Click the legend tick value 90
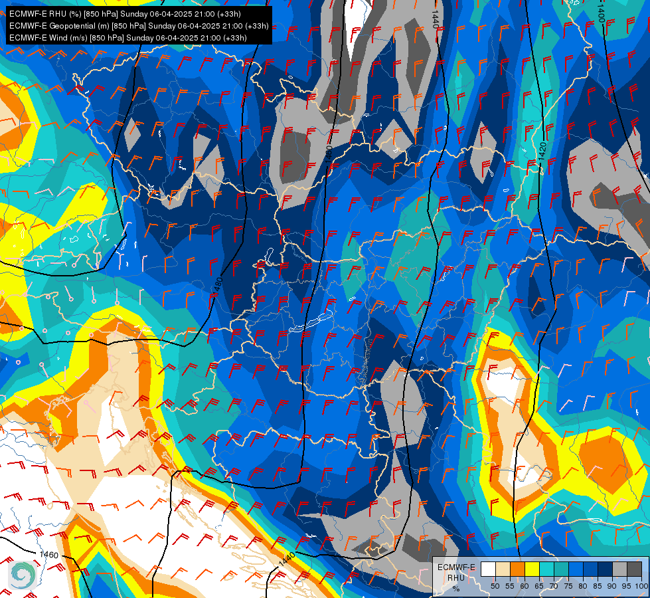 tap(612, 586)
